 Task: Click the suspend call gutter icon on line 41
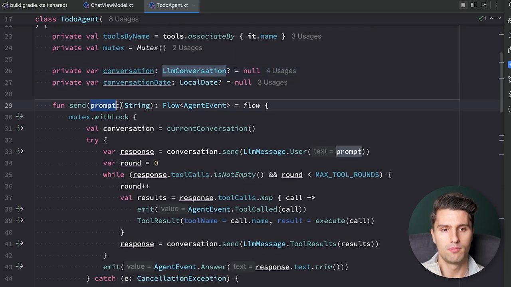tap(20, 244)
